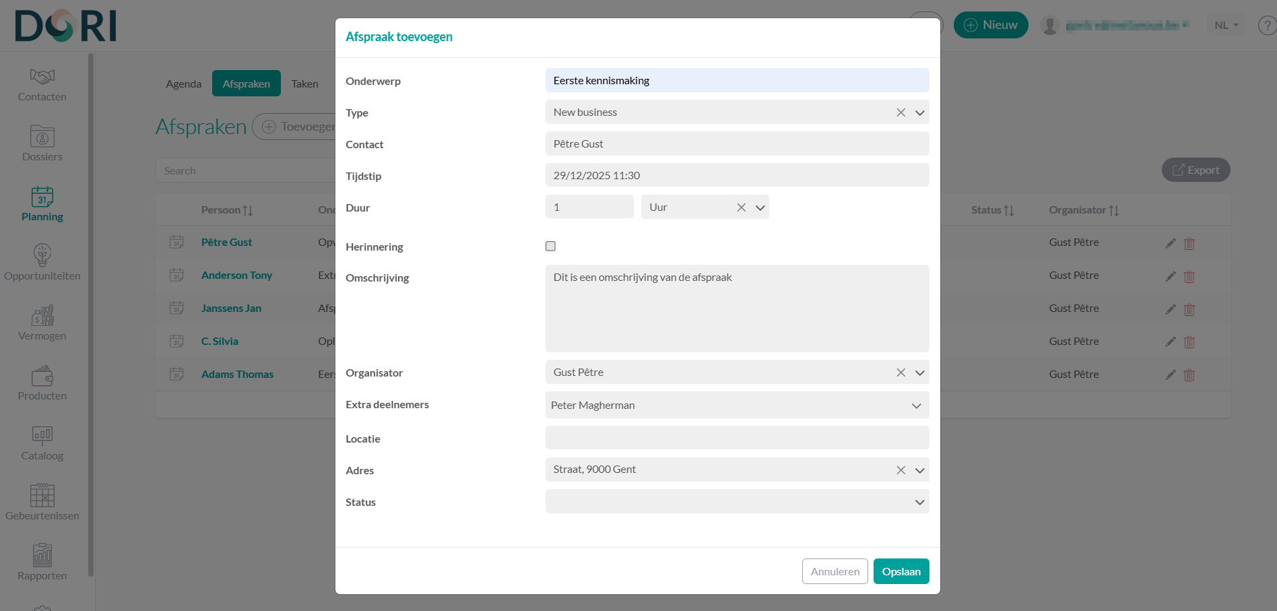1277x611 pixels.
Task: Clear the Straat, 9000 Gent address
Action: click(901, 470)
